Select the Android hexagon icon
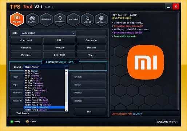The height and width of the screenshot is (131, 187). tap(101, 20)
